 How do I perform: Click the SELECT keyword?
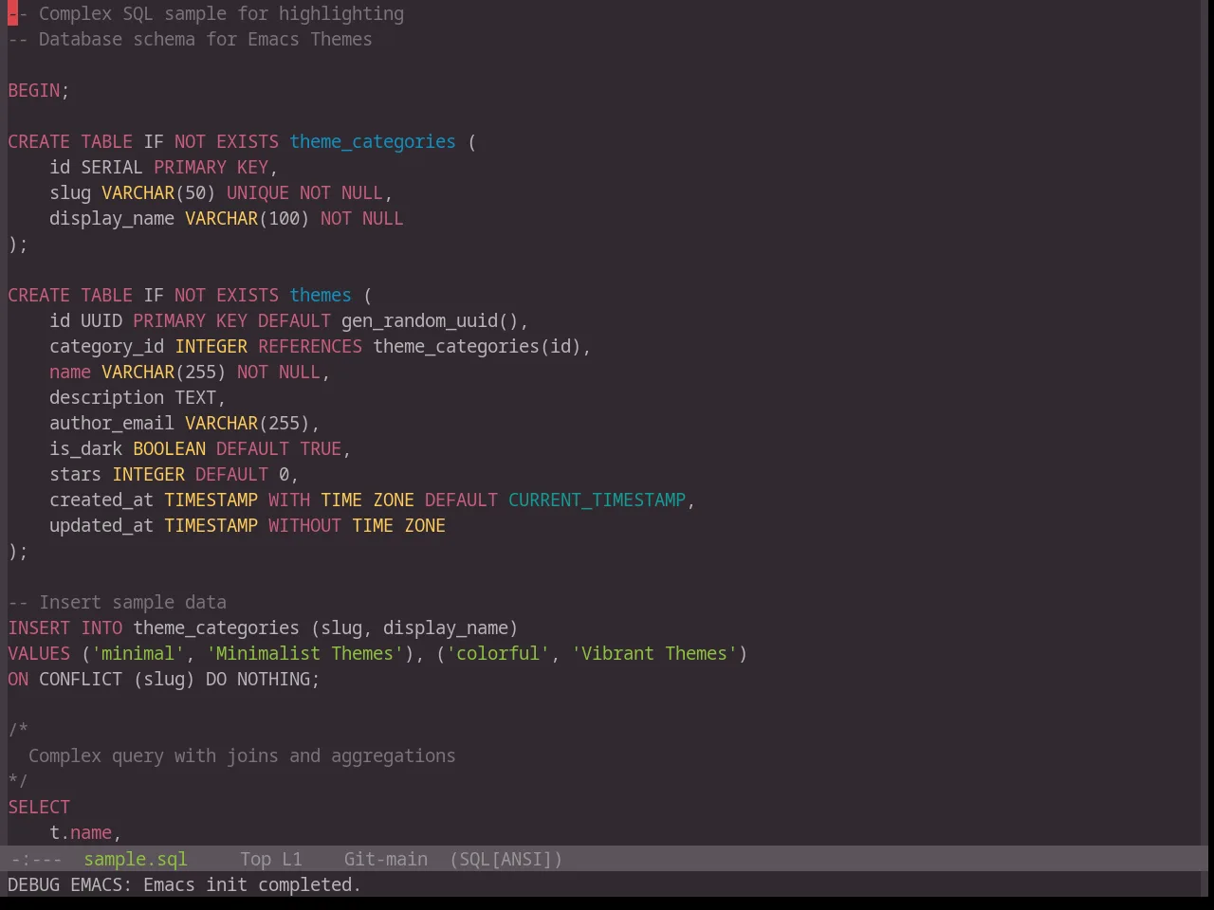click(39, 807)
